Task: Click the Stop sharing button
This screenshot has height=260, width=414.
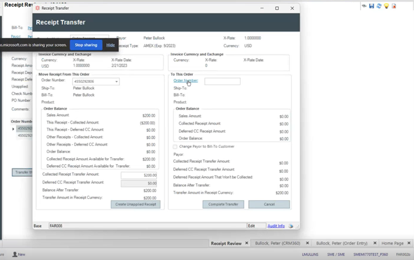Action: [x=86, y=45]
